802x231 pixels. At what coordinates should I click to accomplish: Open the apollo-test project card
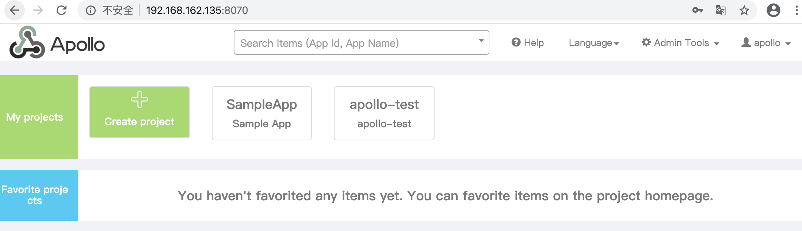(384, 113)
